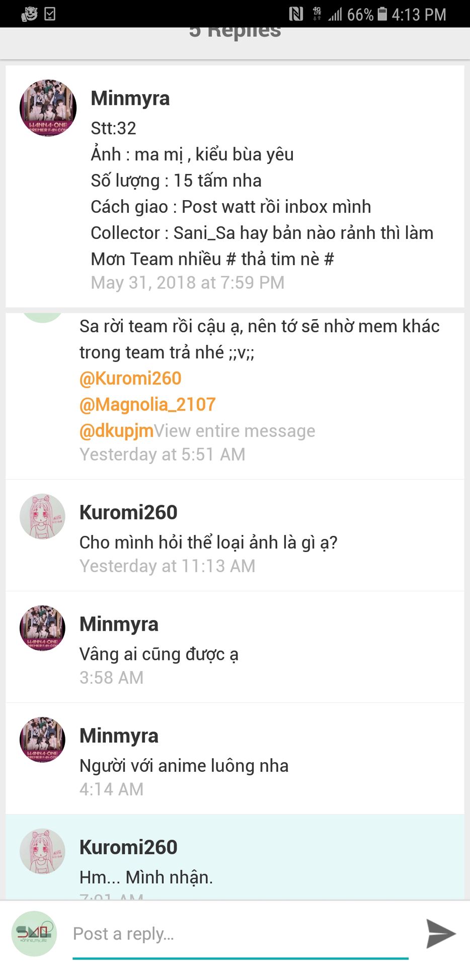Tap Minmyra's avatar beside "Vâng ai cũng được ạ"

[42, 628]
